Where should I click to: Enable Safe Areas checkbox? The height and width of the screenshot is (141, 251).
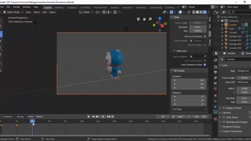(224, 117)
